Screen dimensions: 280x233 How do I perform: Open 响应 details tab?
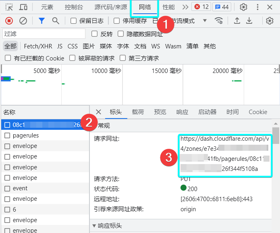[182, 112]
